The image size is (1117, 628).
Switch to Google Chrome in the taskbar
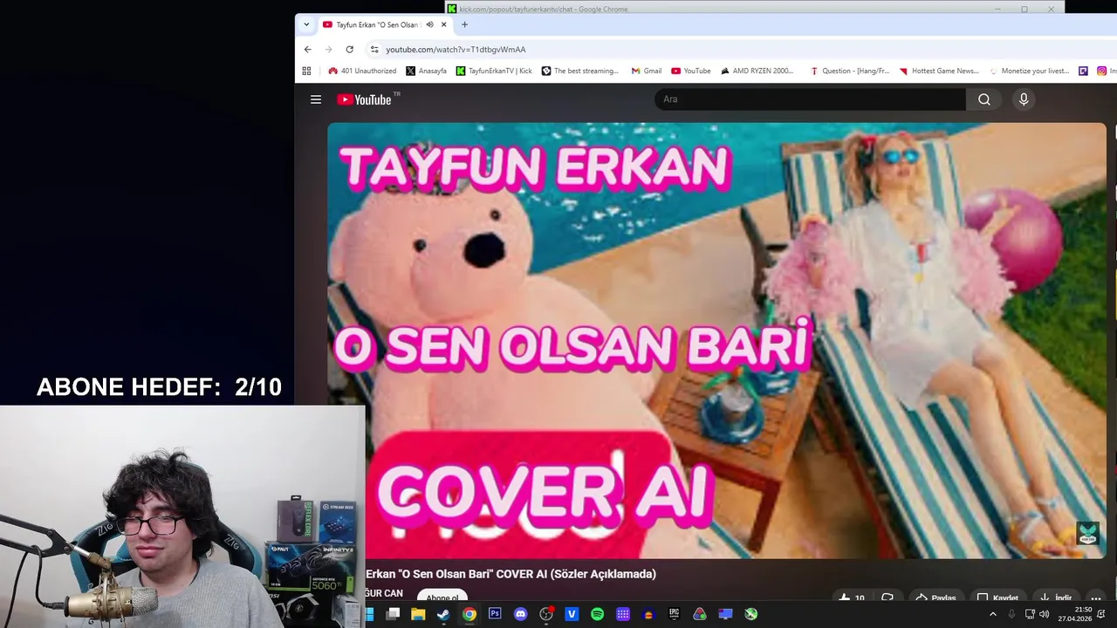click(x=469, y=614)
